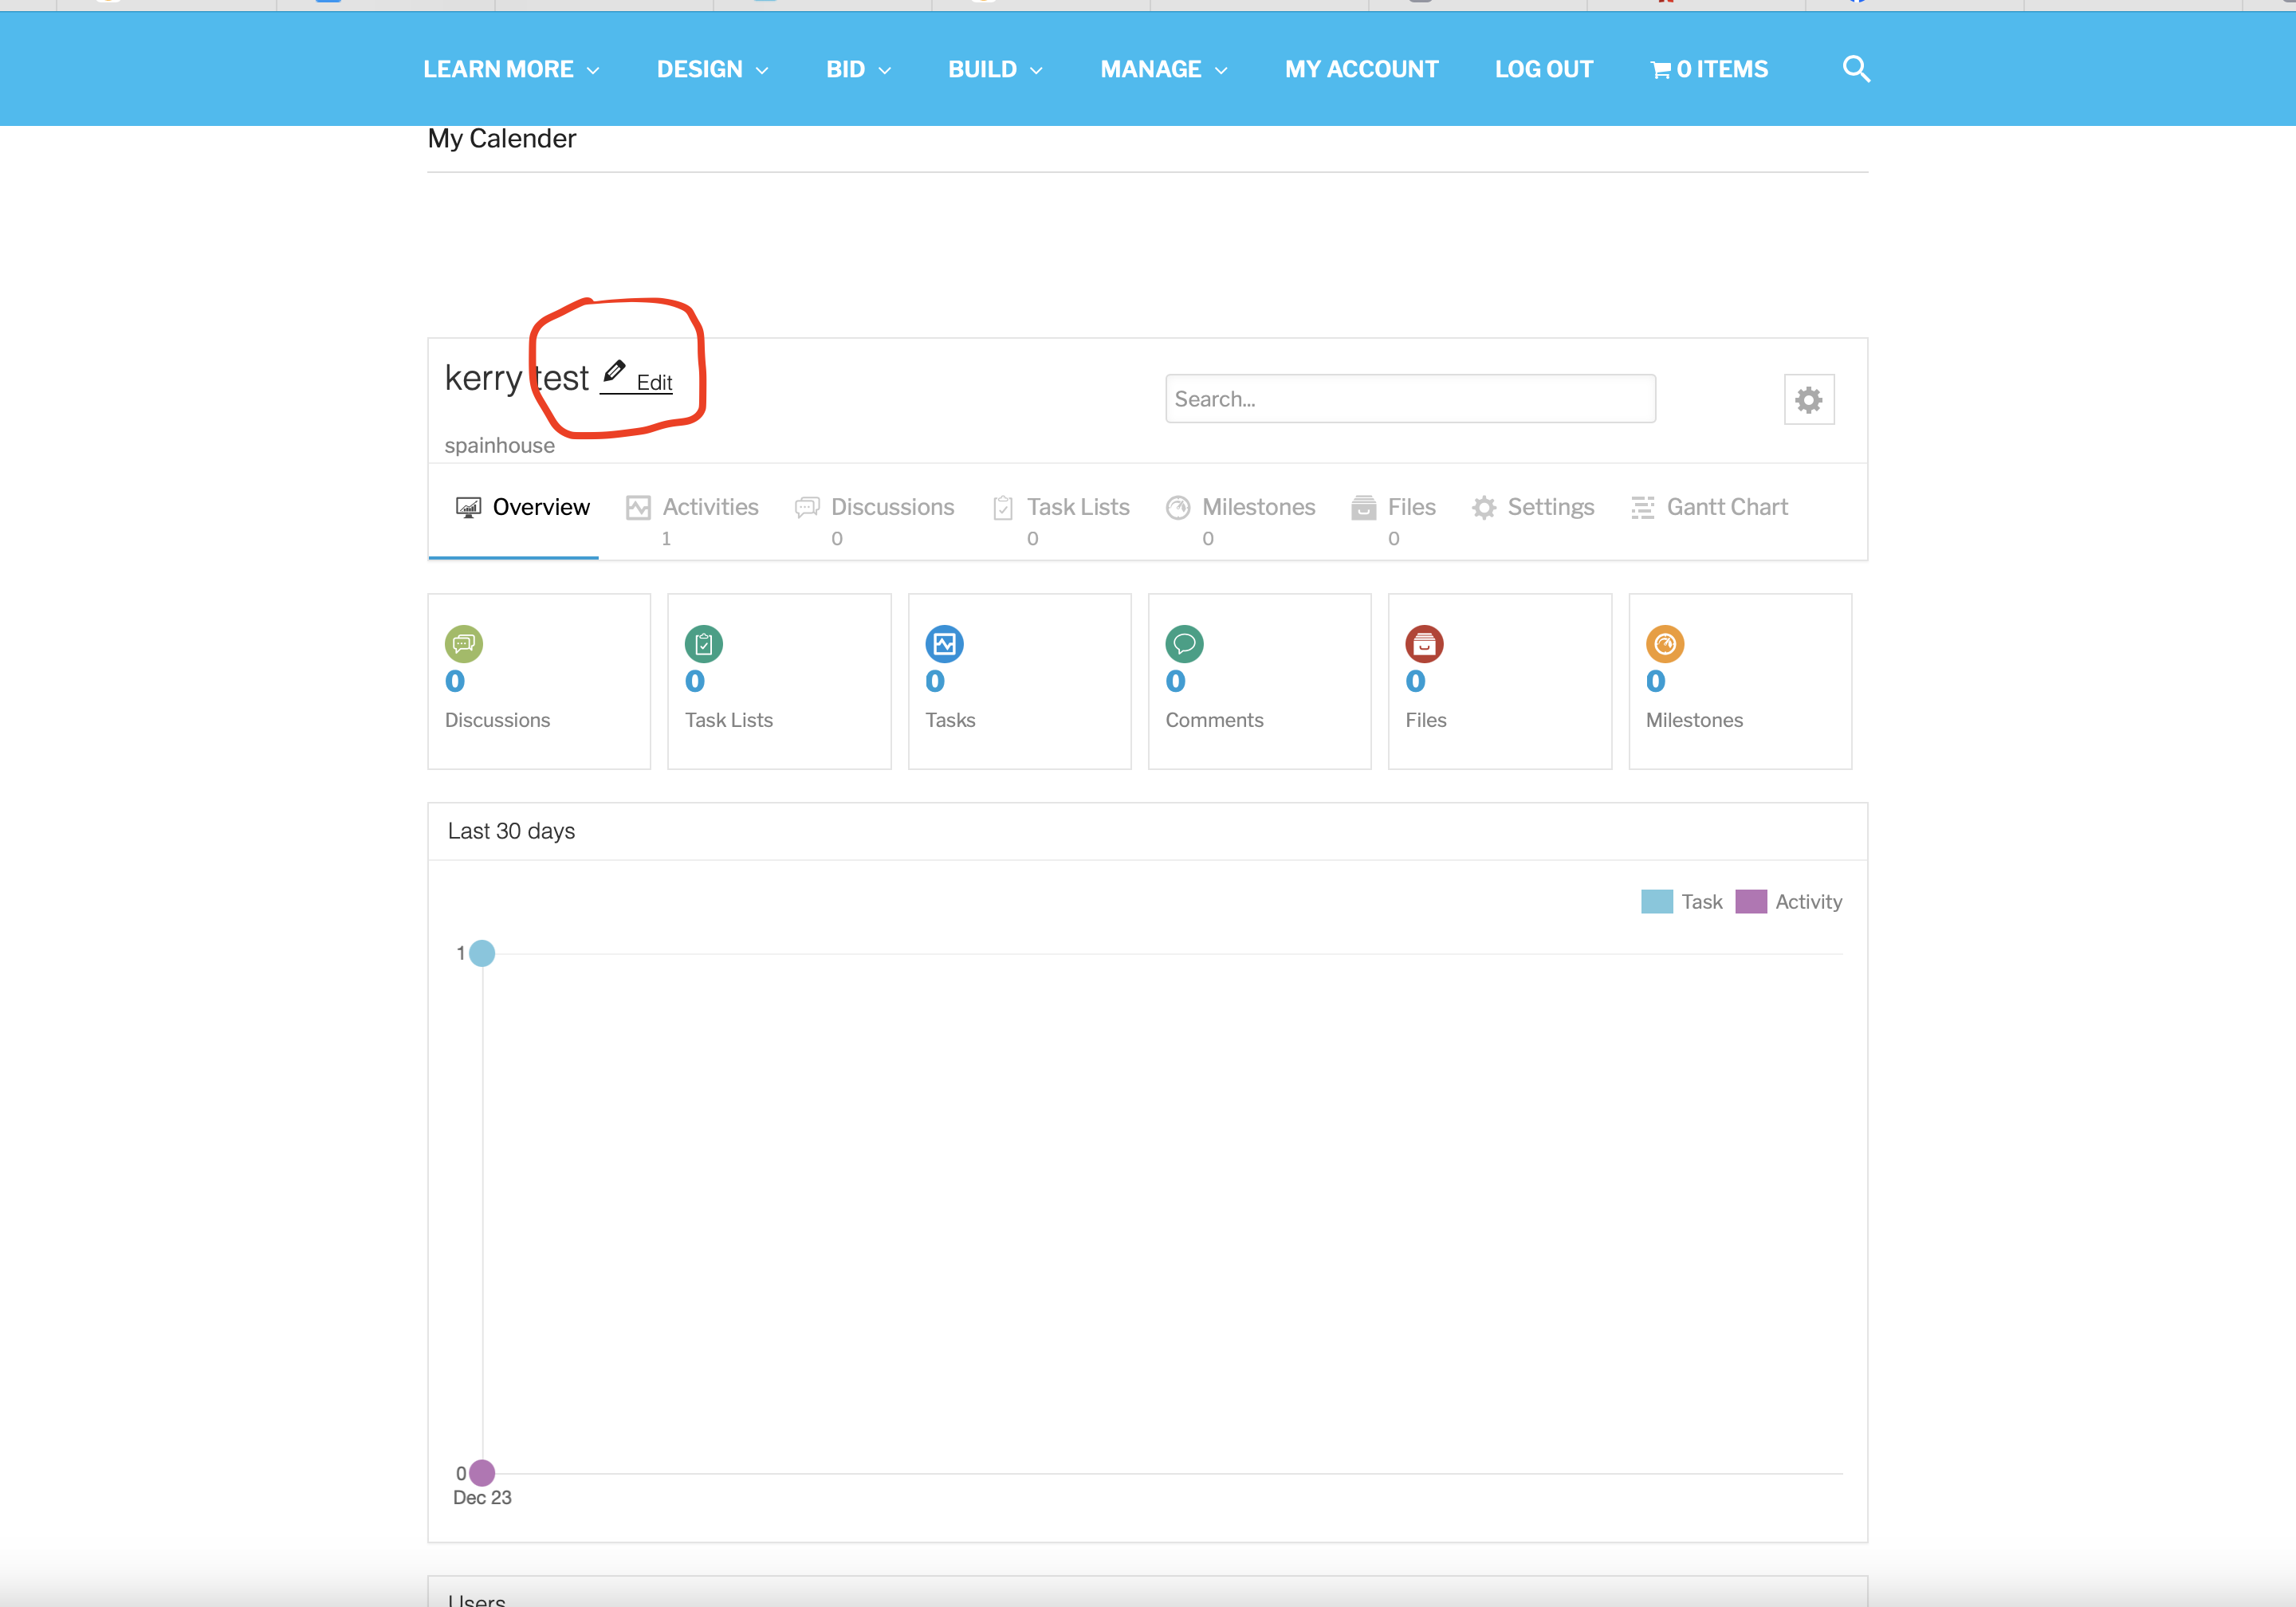View the shopping cart 0 Items

click(1709, 69)
